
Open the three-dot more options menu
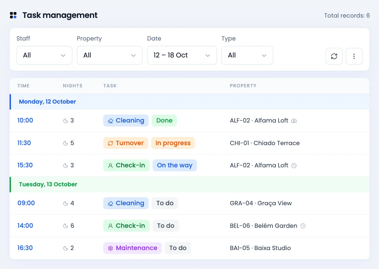pos(354,56)
